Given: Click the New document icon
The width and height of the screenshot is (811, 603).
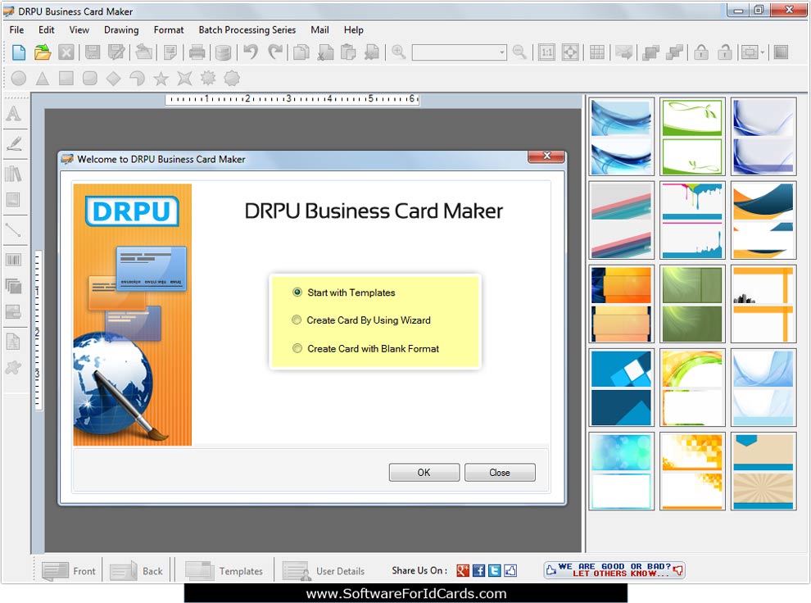Looking at the screenshot, I should point(19,52).
